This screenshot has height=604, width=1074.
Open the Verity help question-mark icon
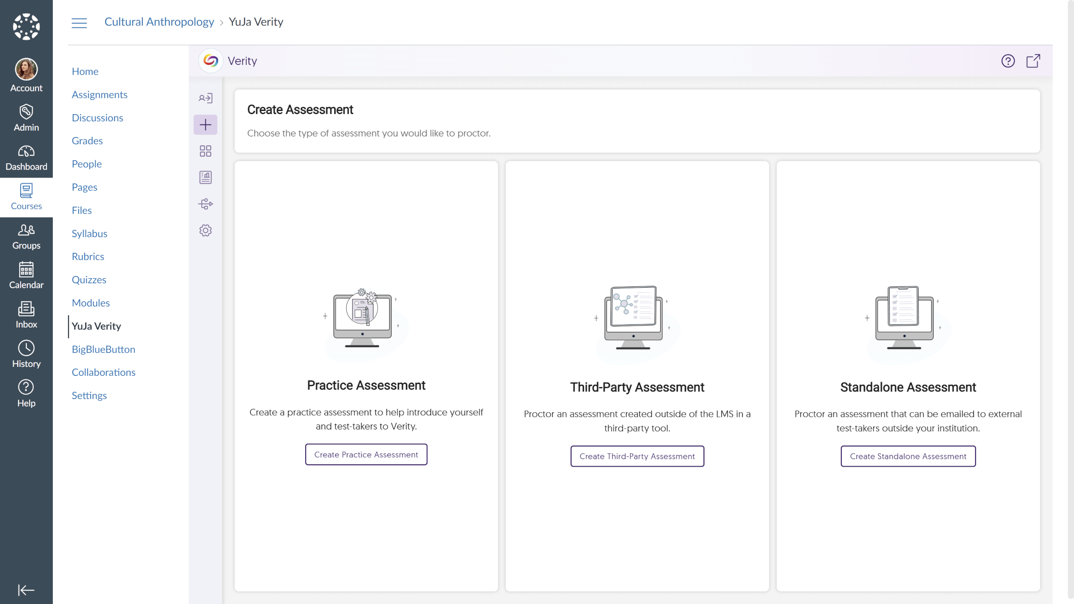1008,61
